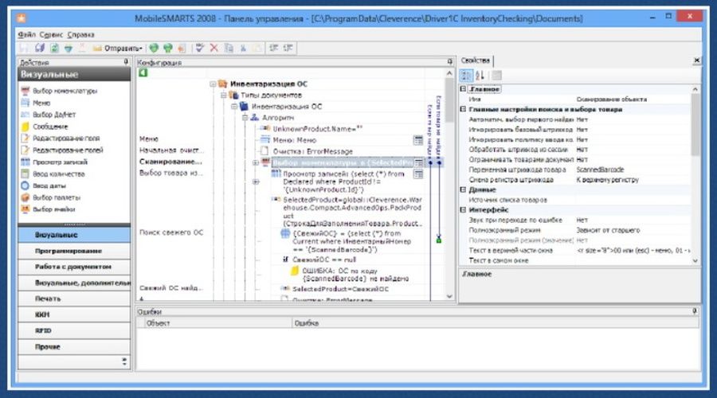Collapse the Типы документов tree node
The height and width of the screenshot is (398, 717).
224,95
